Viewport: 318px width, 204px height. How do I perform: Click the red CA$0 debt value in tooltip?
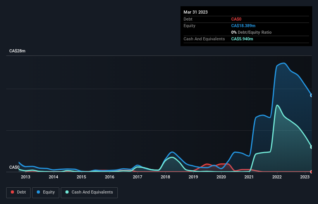click(x=236, y=19)
